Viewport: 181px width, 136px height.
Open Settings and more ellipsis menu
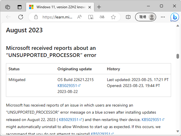pos(163,17)
